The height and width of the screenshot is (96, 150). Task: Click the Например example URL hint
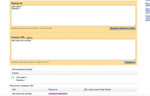(30, 62)
